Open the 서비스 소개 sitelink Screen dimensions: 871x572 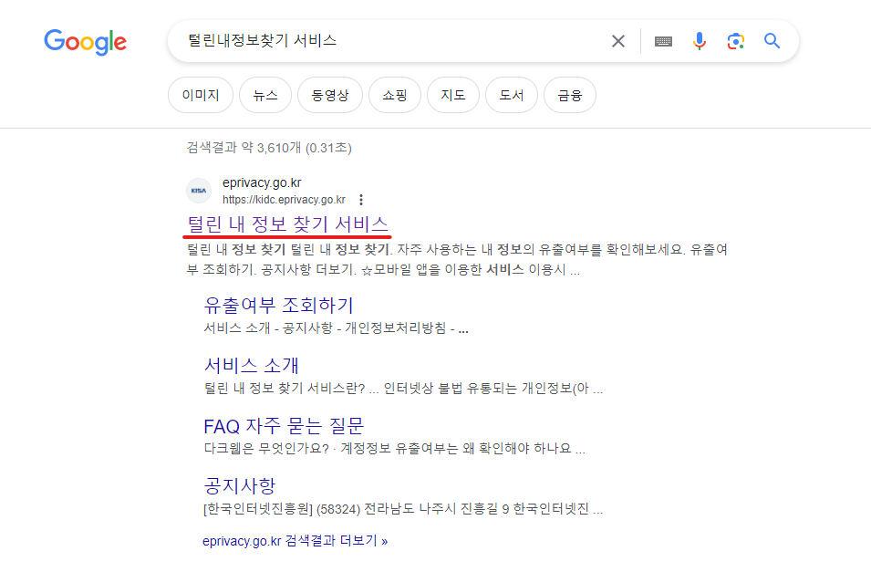tap(251, 365)
